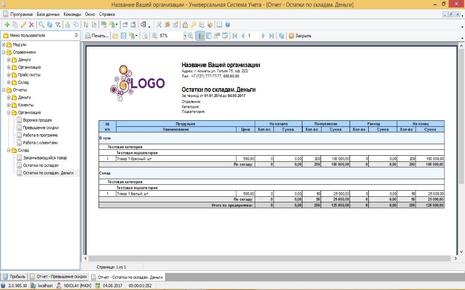Zoom out of the report page
Image resolution: width=465 pixels, height=290 pixels.
point(190,36)
